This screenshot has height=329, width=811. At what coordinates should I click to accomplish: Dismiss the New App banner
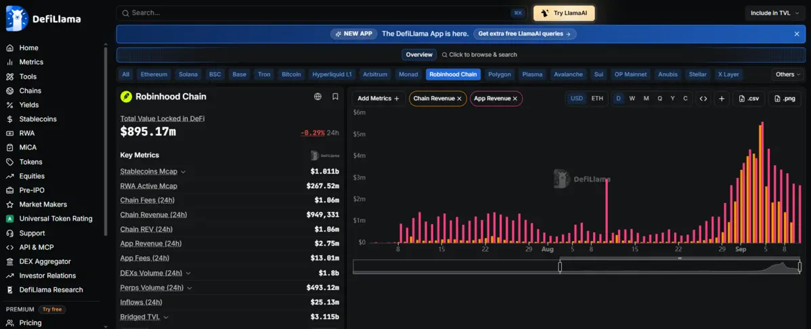coord(797,34)
